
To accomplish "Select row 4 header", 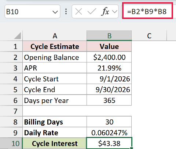I will tap(11, 79).
